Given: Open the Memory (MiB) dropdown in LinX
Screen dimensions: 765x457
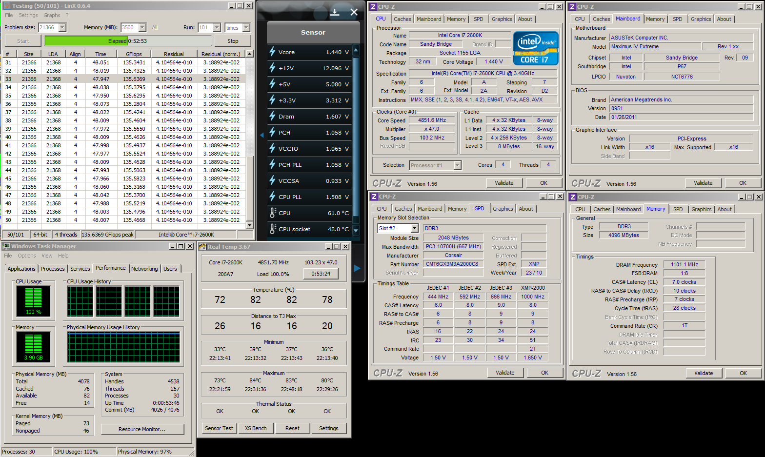Looking at the screenshot, I should pyautogui.click(x=142, y=27).
